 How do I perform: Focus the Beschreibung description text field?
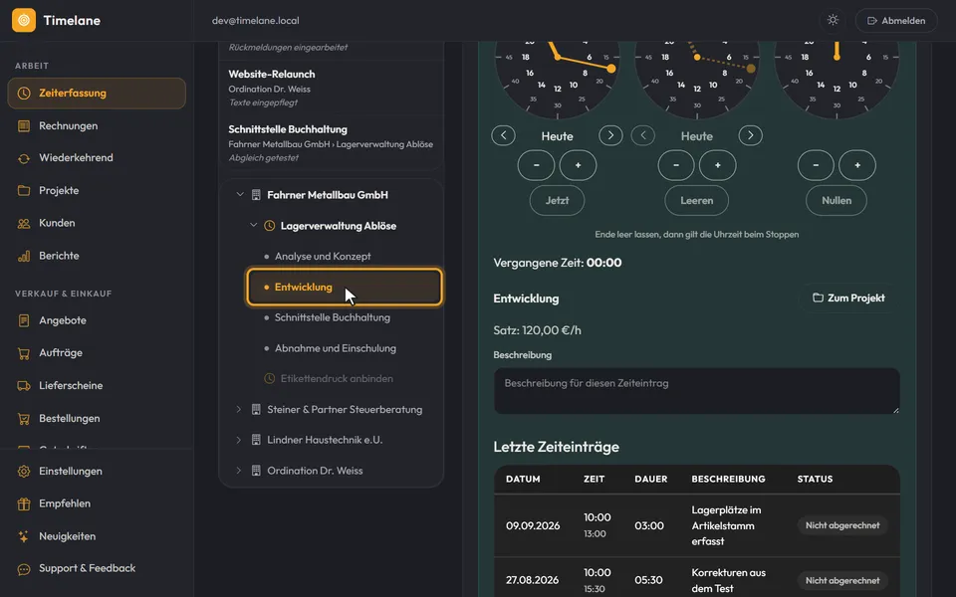pos(696,391)
